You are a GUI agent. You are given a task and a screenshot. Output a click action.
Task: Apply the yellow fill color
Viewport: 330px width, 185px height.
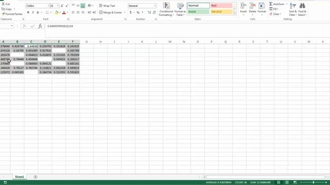click(56, 12)
